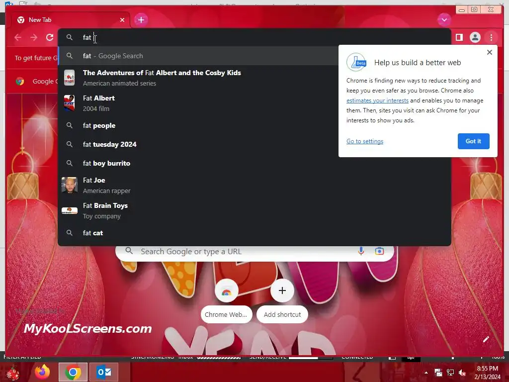Search by image with camera lens icon
509x382 pixels.
tap(379, 251)
